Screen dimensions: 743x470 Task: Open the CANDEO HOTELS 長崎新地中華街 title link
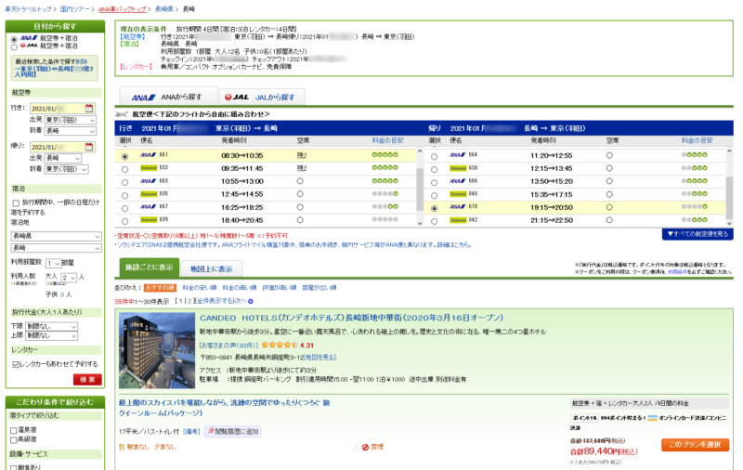[351, 318]
